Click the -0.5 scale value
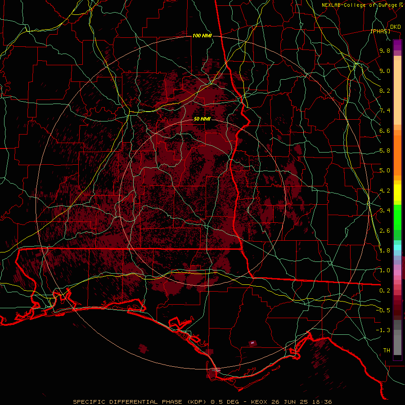The width and height of the screenshot is (405, 405). click(x=383, y=310)
